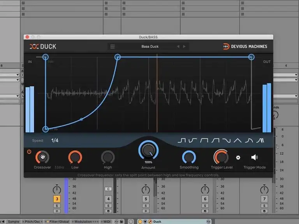Image resolution: width=299 pixels, height=224 pixels.
Task: Fold the Duck device with triangle button
Action: (x=145, y=222)
